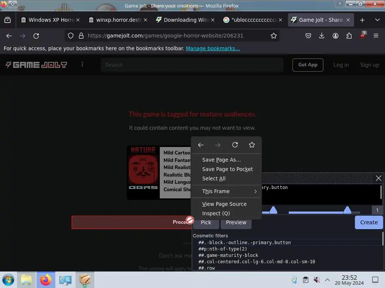Viewport: 385px width, 288px height.
Task: Select ##p:nth-of-type(2) filter
Action: point(223,249)
